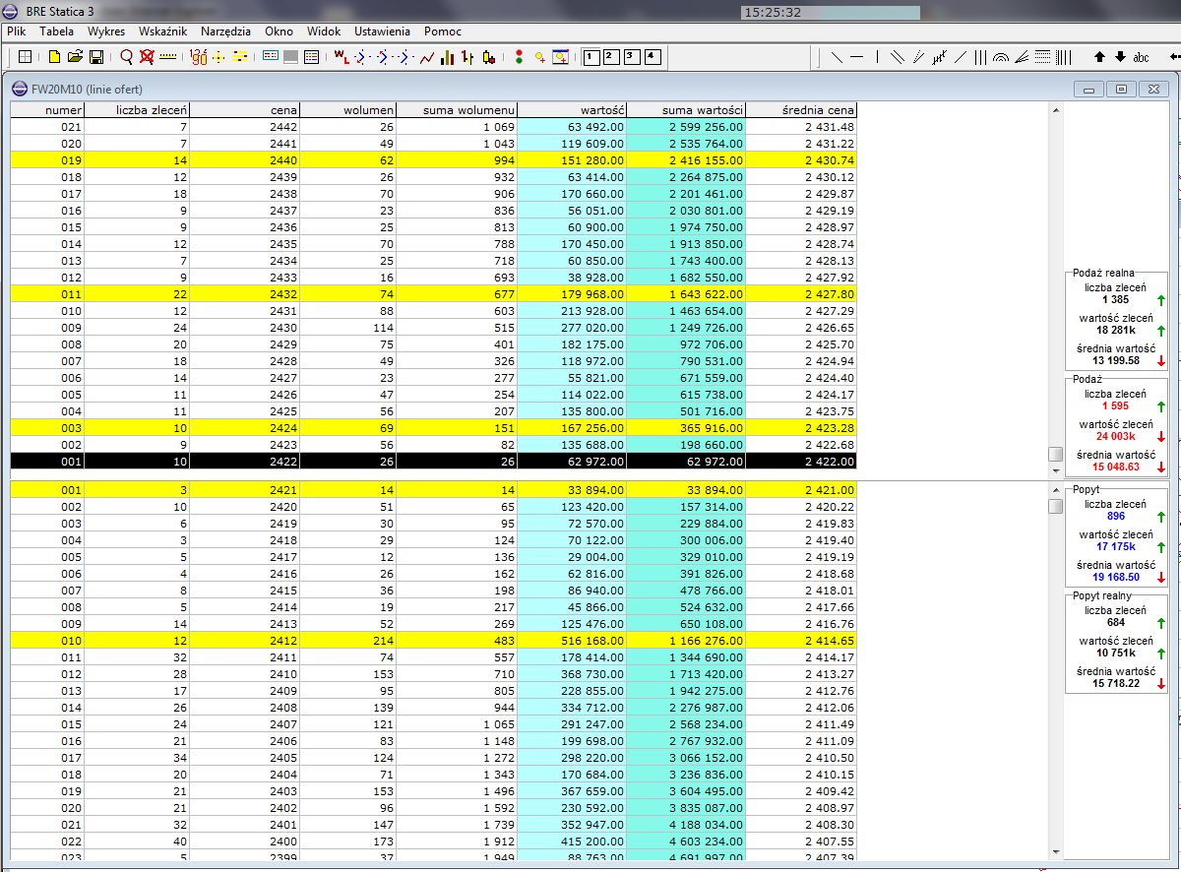Pick the vertical line drawing tool
1181x872 pixels.
click(877, 58)
